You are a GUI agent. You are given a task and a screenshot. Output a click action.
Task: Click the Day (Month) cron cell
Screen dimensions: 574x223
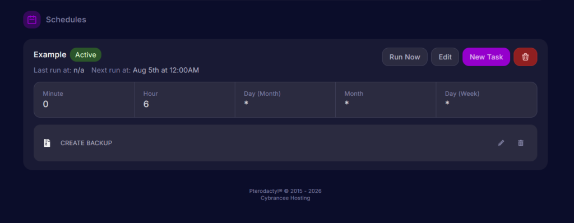(x=285, y=100)
